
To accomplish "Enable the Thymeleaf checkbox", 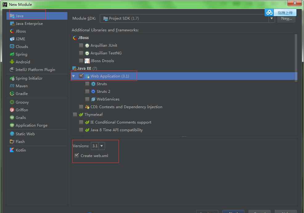I will click(75, 115).
